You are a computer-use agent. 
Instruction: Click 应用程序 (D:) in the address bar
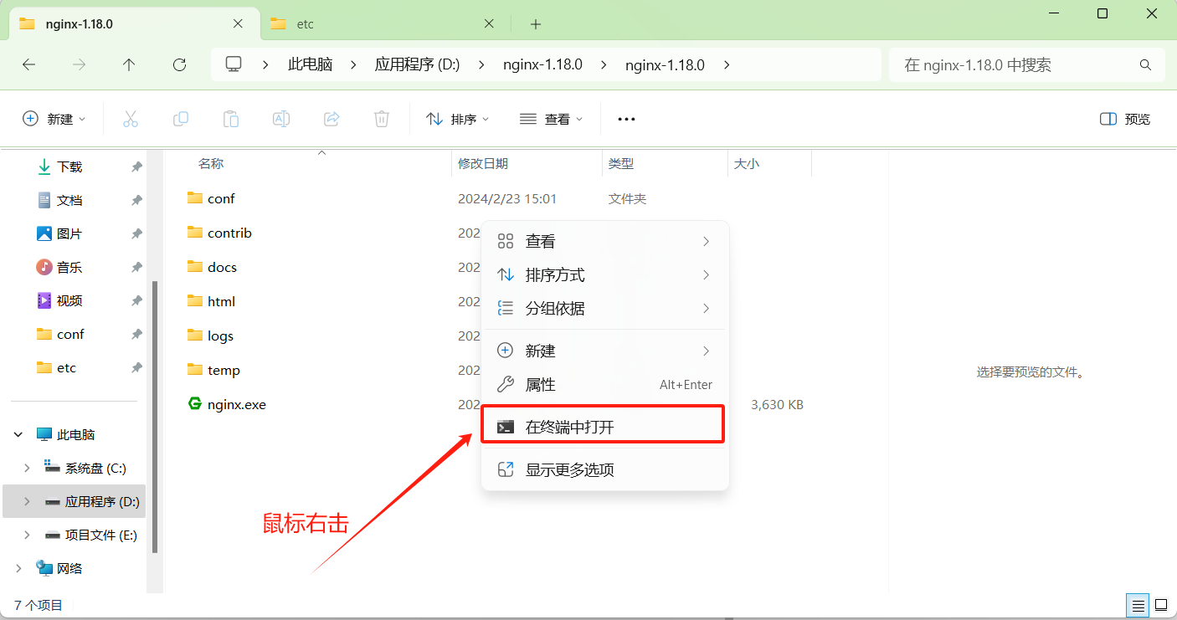(x=417, y=64)
